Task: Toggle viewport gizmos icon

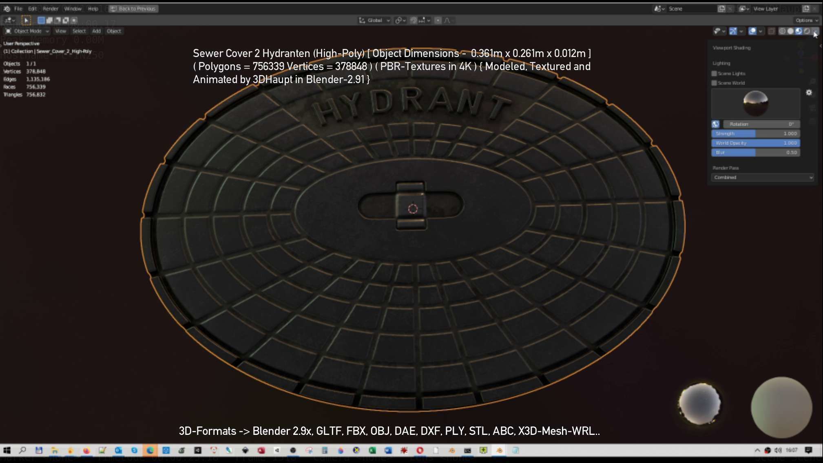Action: [733, 31]
